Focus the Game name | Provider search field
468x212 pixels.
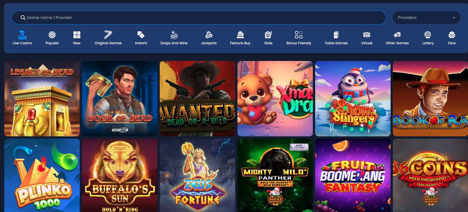click(x=199, y=18)
